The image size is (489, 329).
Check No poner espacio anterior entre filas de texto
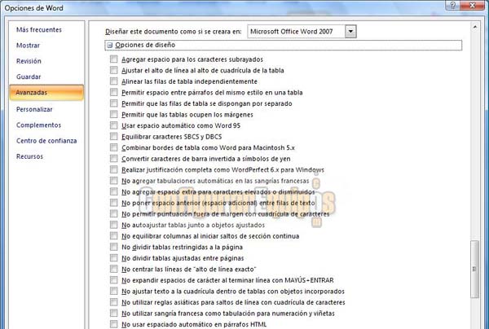click(114, 203)
